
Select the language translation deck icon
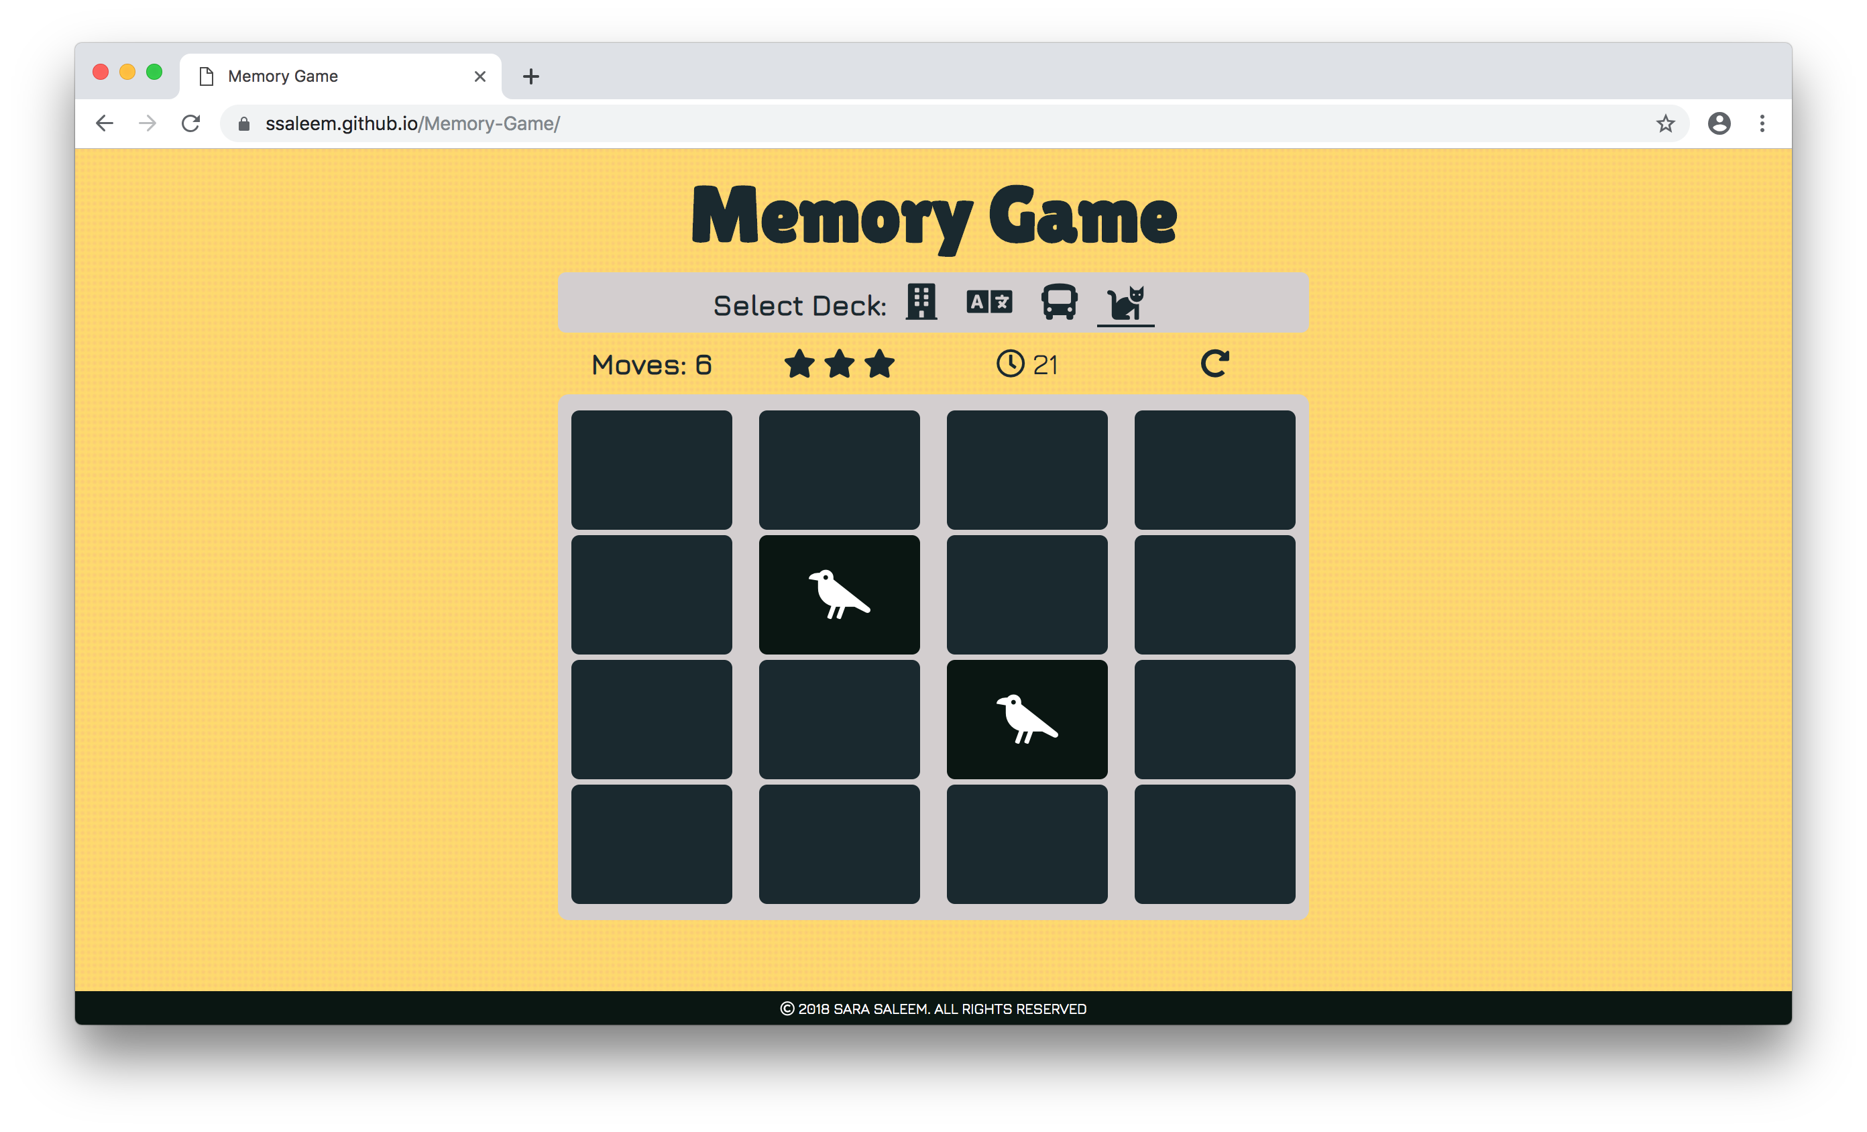click(x=988, y=302)
